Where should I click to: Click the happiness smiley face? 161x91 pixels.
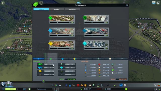click(x=126, y=89)
